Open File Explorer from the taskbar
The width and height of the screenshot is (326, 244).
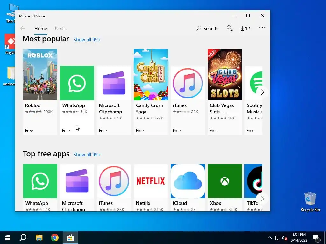pos(39,238)
